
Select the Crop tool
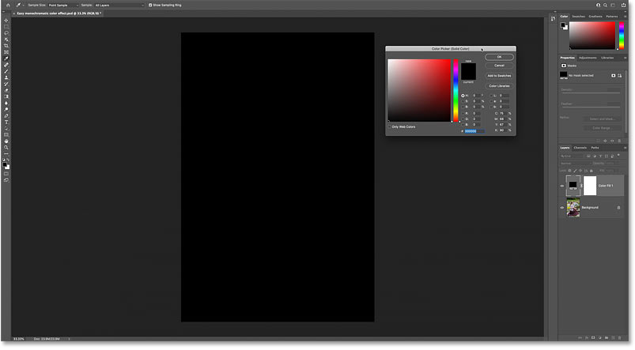click(x=6, y=46)
